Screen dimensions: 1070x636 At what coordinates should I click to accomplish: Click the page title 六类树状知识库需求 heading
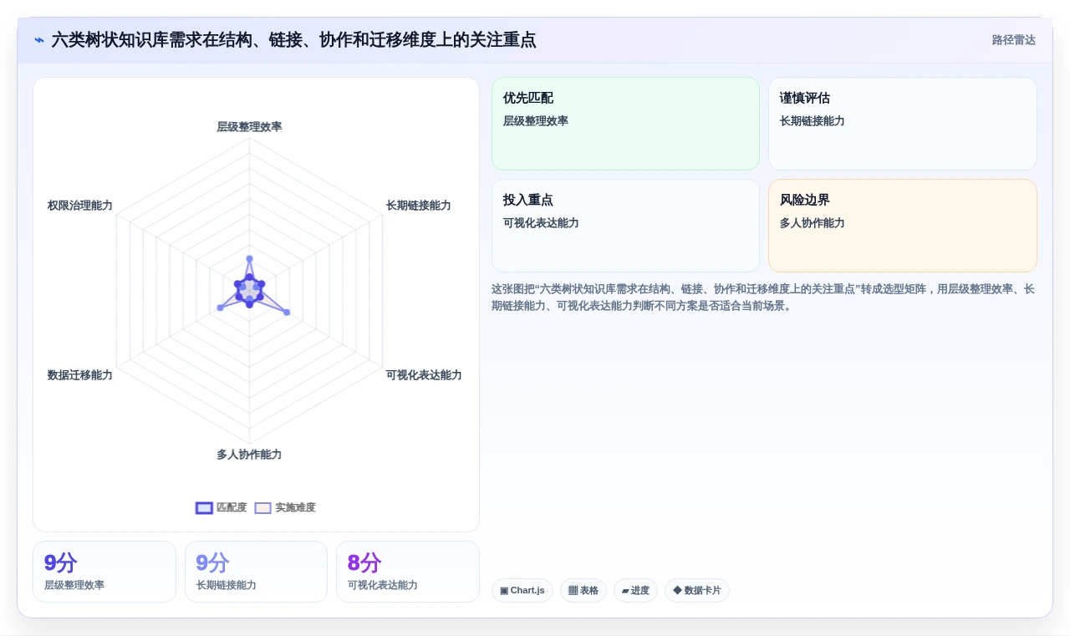point(293,40)
